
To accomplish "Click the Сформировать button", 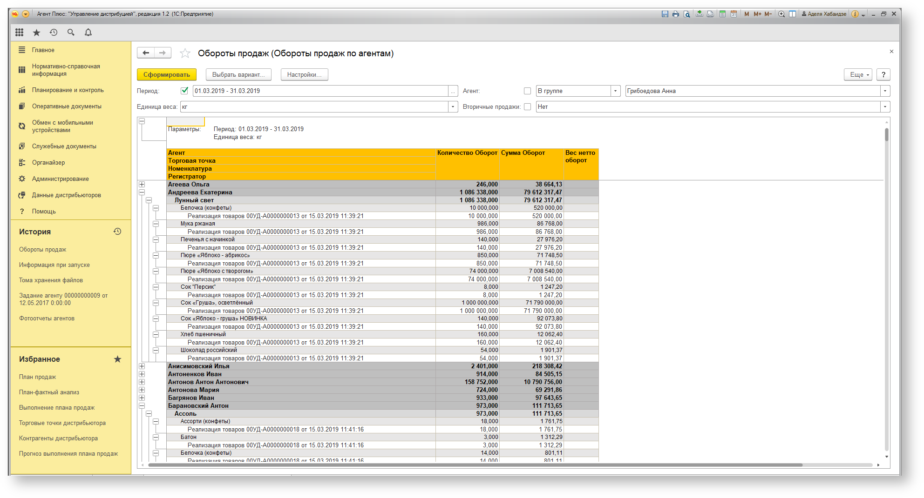I will click(x=166, y=74).
